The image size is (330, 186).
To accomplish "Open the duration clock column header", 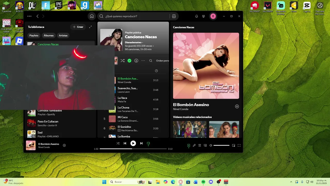I will 156,71.
